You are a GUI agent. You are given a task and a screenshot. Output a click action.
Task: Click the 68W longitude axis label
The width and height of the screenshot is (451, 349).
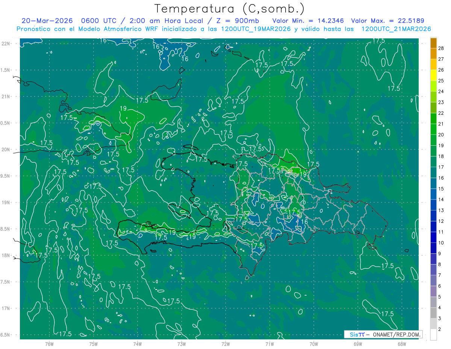click(401, 344)
